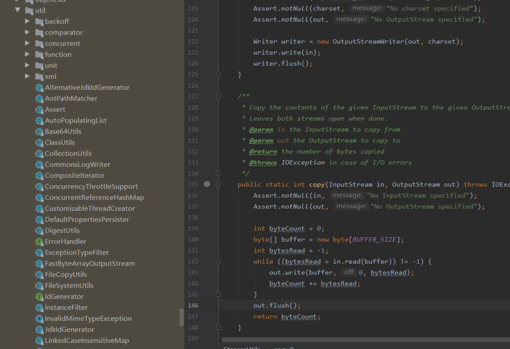The height and width of the screenshot is (349, 510).
Task: Click the Base64Utils class icon
Action: (39, 131)
